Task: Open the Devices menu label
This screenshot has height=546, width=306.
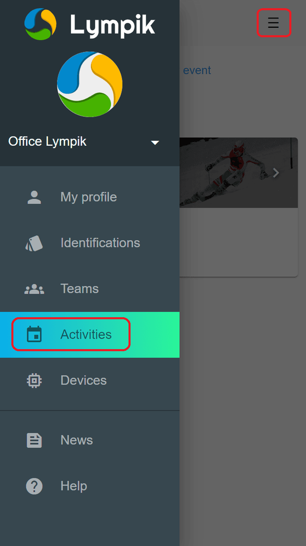Action: coord(83,380)
